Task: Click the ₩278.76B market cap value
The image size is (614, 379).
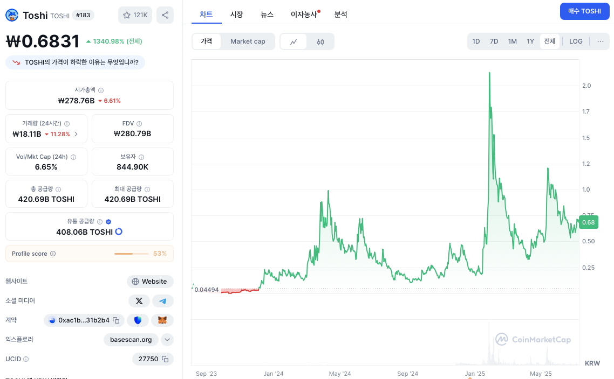Action: [x=77, y=101]
